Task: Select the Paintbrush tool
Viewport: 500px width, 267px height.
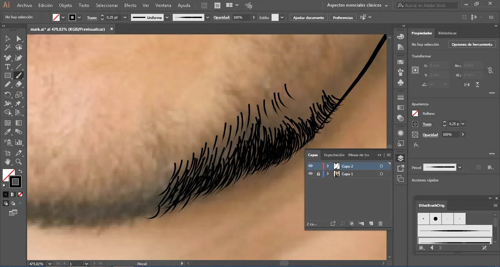Action: [x=19, y=76]
